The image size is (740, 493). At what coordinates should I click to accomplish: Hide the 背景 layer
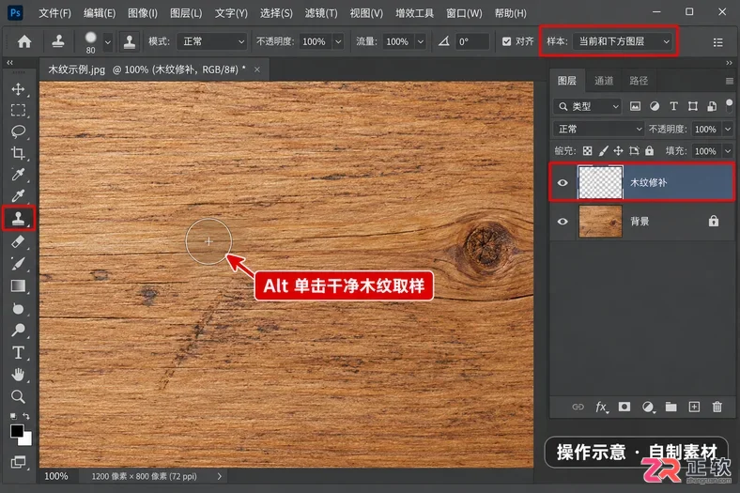tap(563, 222)
